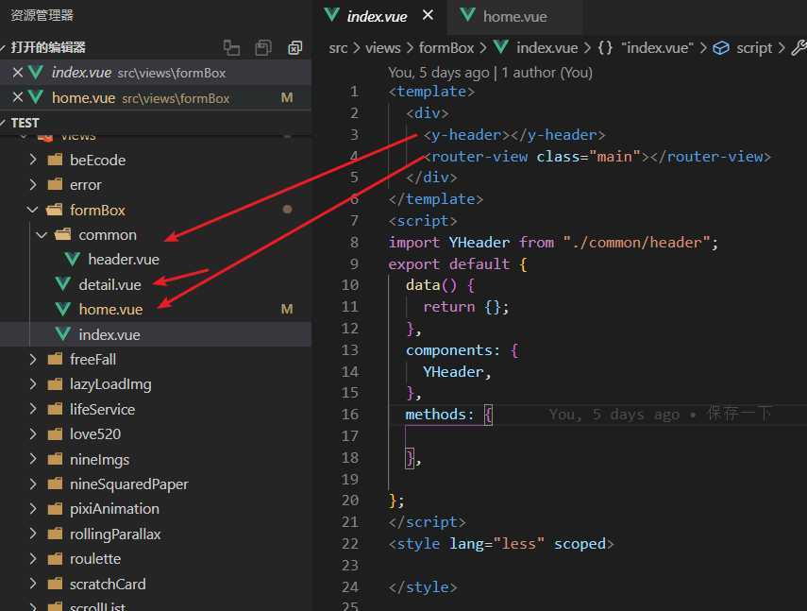Click src in the breadcrumb path
This screenshot has width=807, height=611.
(x=338, y=48)
